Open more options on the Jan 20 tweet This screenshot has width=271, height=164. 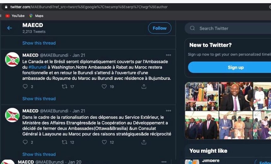coord(164,162)
